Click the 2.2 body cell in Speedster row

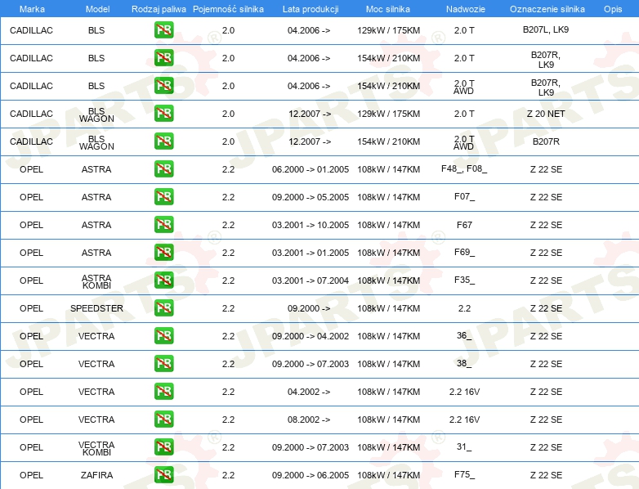click(x=464, y=308)
